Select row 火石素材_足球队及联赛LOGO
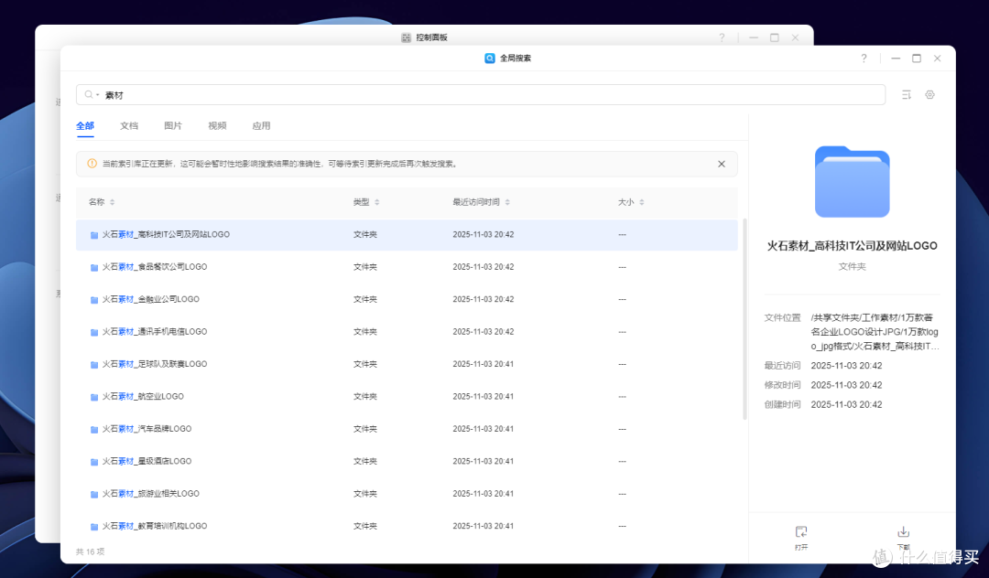Image resolution: width=989 pixels, height=578 pixels. click(x=407, y=364)
